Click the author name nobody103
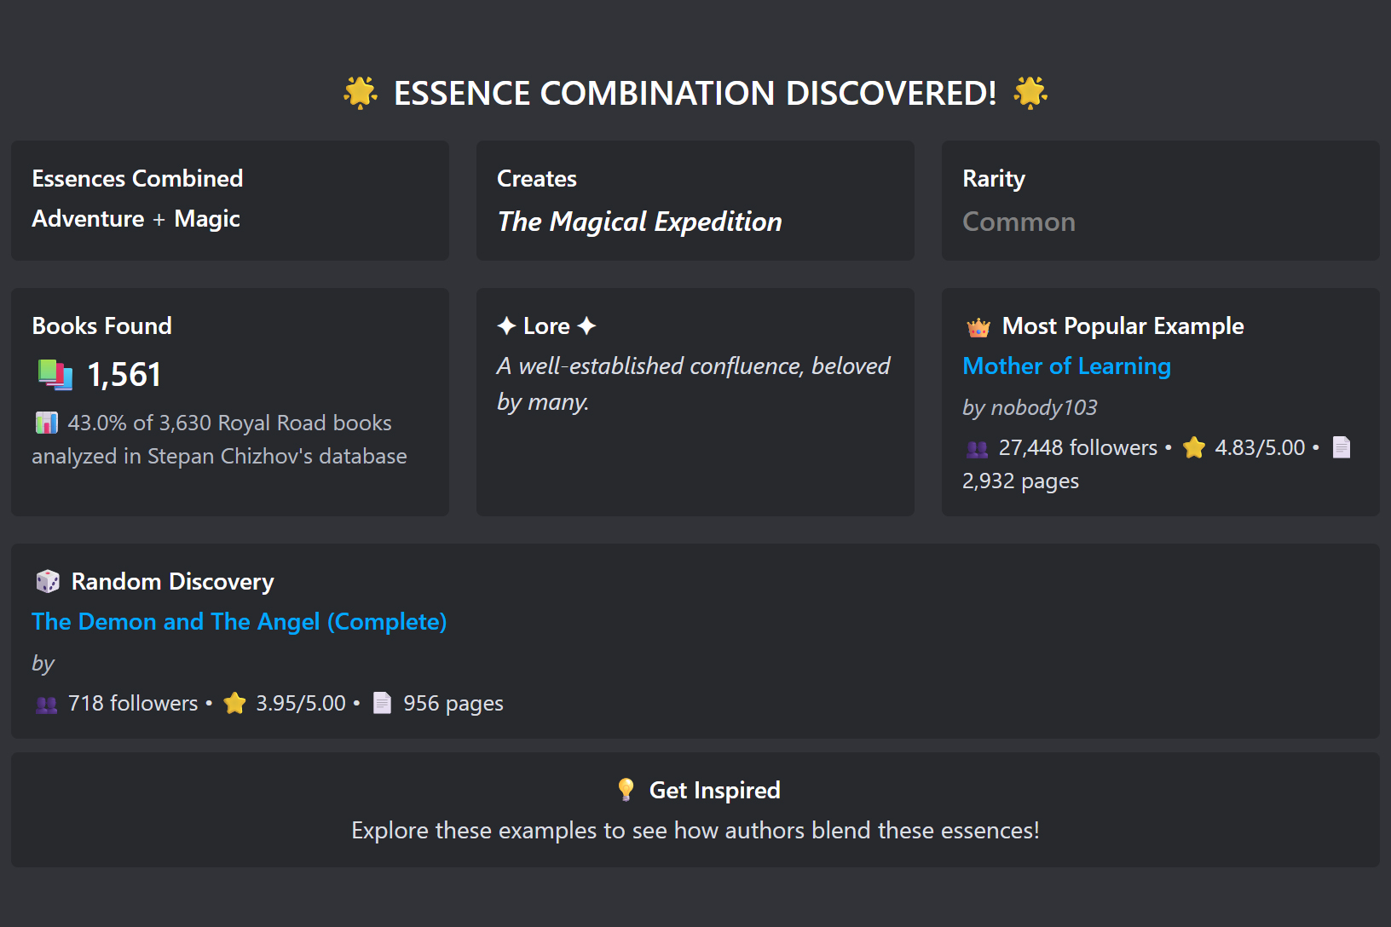 (x=1043, y=408)
